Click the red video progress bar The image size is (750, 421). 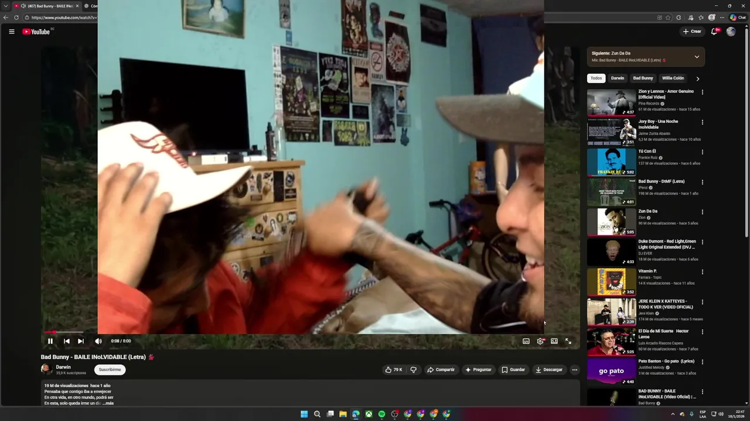click(x=63, y=332)
